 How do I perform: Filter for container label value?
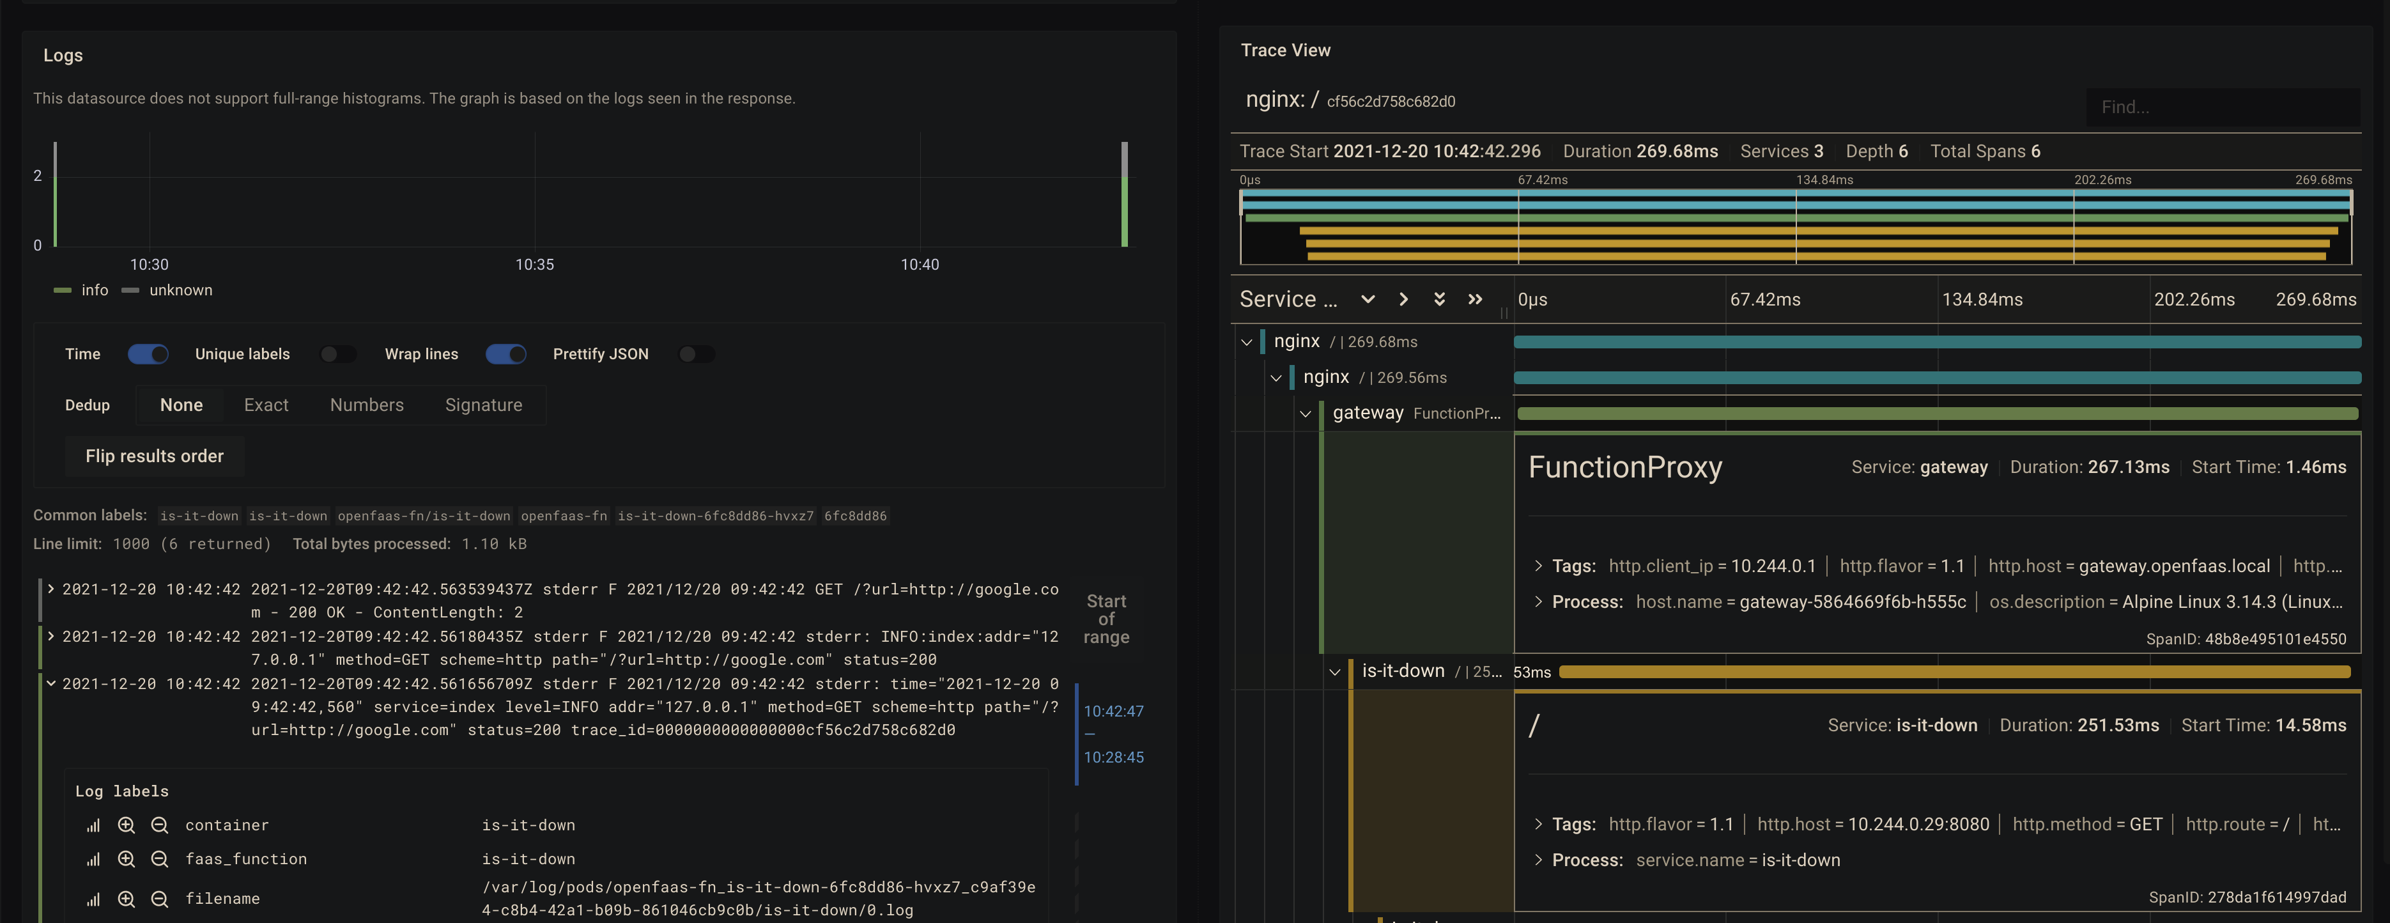[126, 826]
